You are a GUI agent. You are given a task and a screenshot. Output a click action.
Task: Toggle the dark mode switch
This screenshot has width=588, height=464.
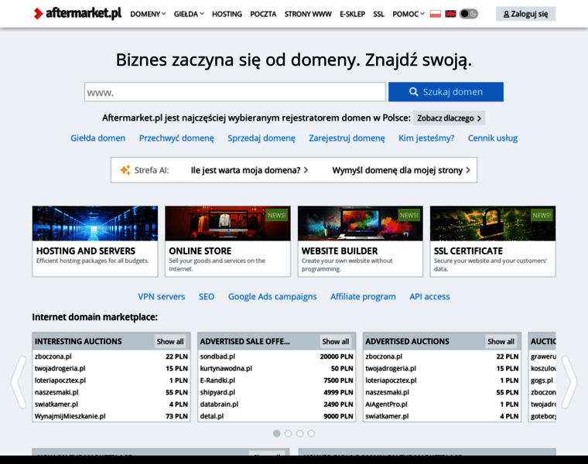469,14
